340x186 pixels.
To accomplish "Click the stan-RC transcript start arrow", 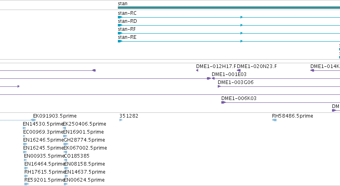I will click(x=120, y=17).
